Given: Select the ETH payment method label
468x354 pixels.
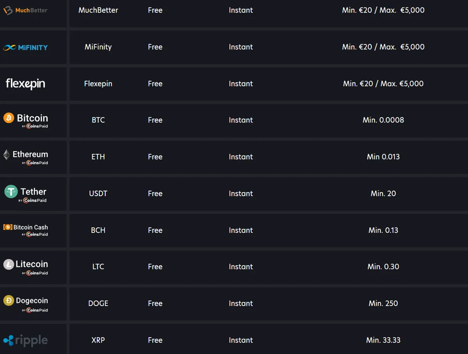Looking at the screenshot, I should 98,157.
